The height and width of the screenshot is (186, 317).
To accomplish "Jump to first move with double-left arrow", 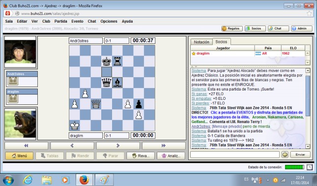I will pos(26,146).
